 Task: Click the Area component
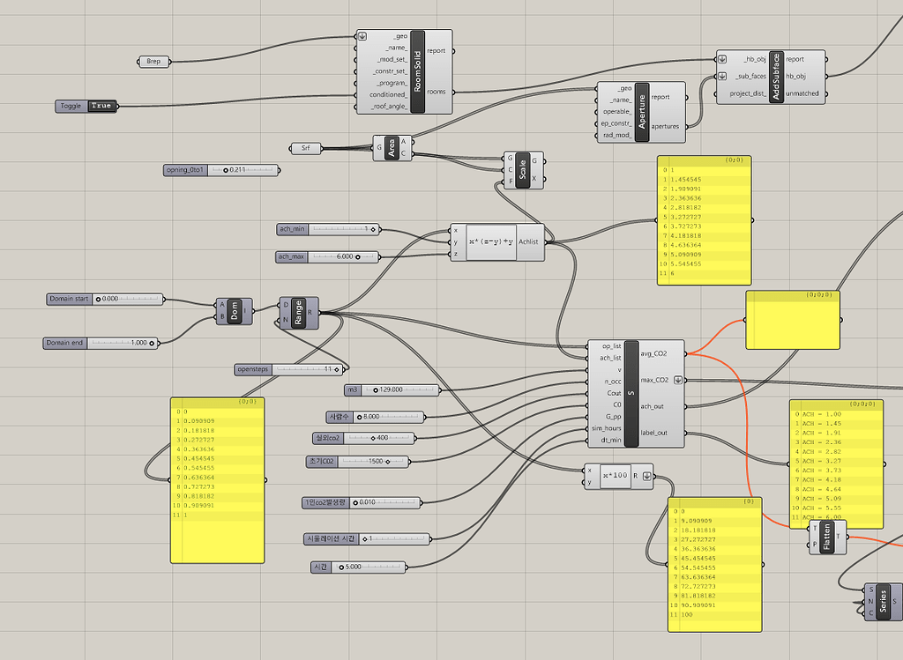[x=392, y=148]
